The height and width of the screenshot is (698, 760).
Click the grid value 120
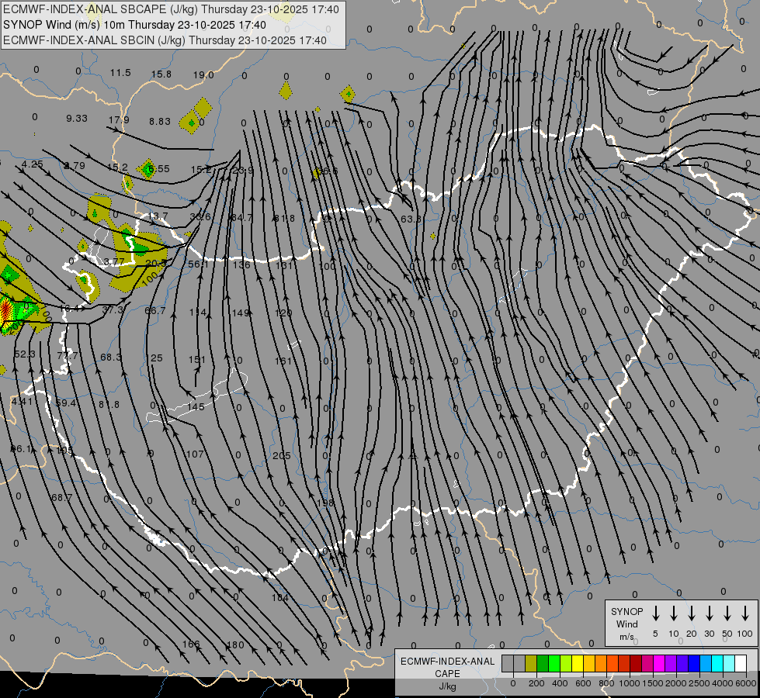[x=283, y=313]
